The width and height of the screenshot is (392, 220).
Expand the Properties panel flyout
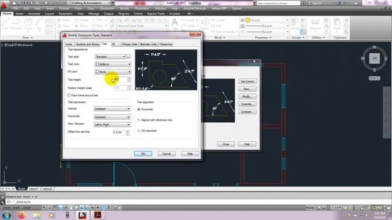pyautogui.click(x=263, y=38)
